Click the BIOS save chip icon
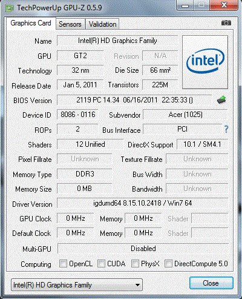 [221, 99]
